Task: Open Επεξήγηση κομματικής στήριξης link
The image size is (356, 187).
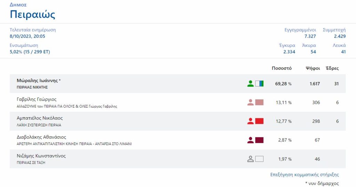Action: tap(304, 175)
